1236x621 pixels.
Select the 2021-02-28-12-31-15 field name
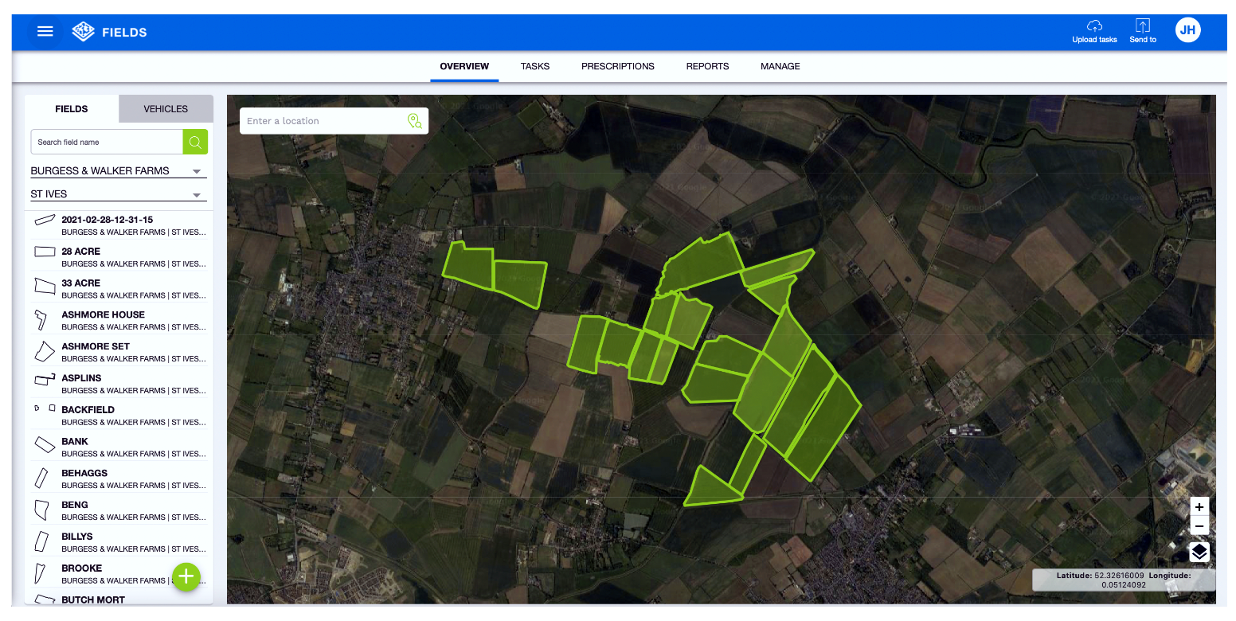108,220
